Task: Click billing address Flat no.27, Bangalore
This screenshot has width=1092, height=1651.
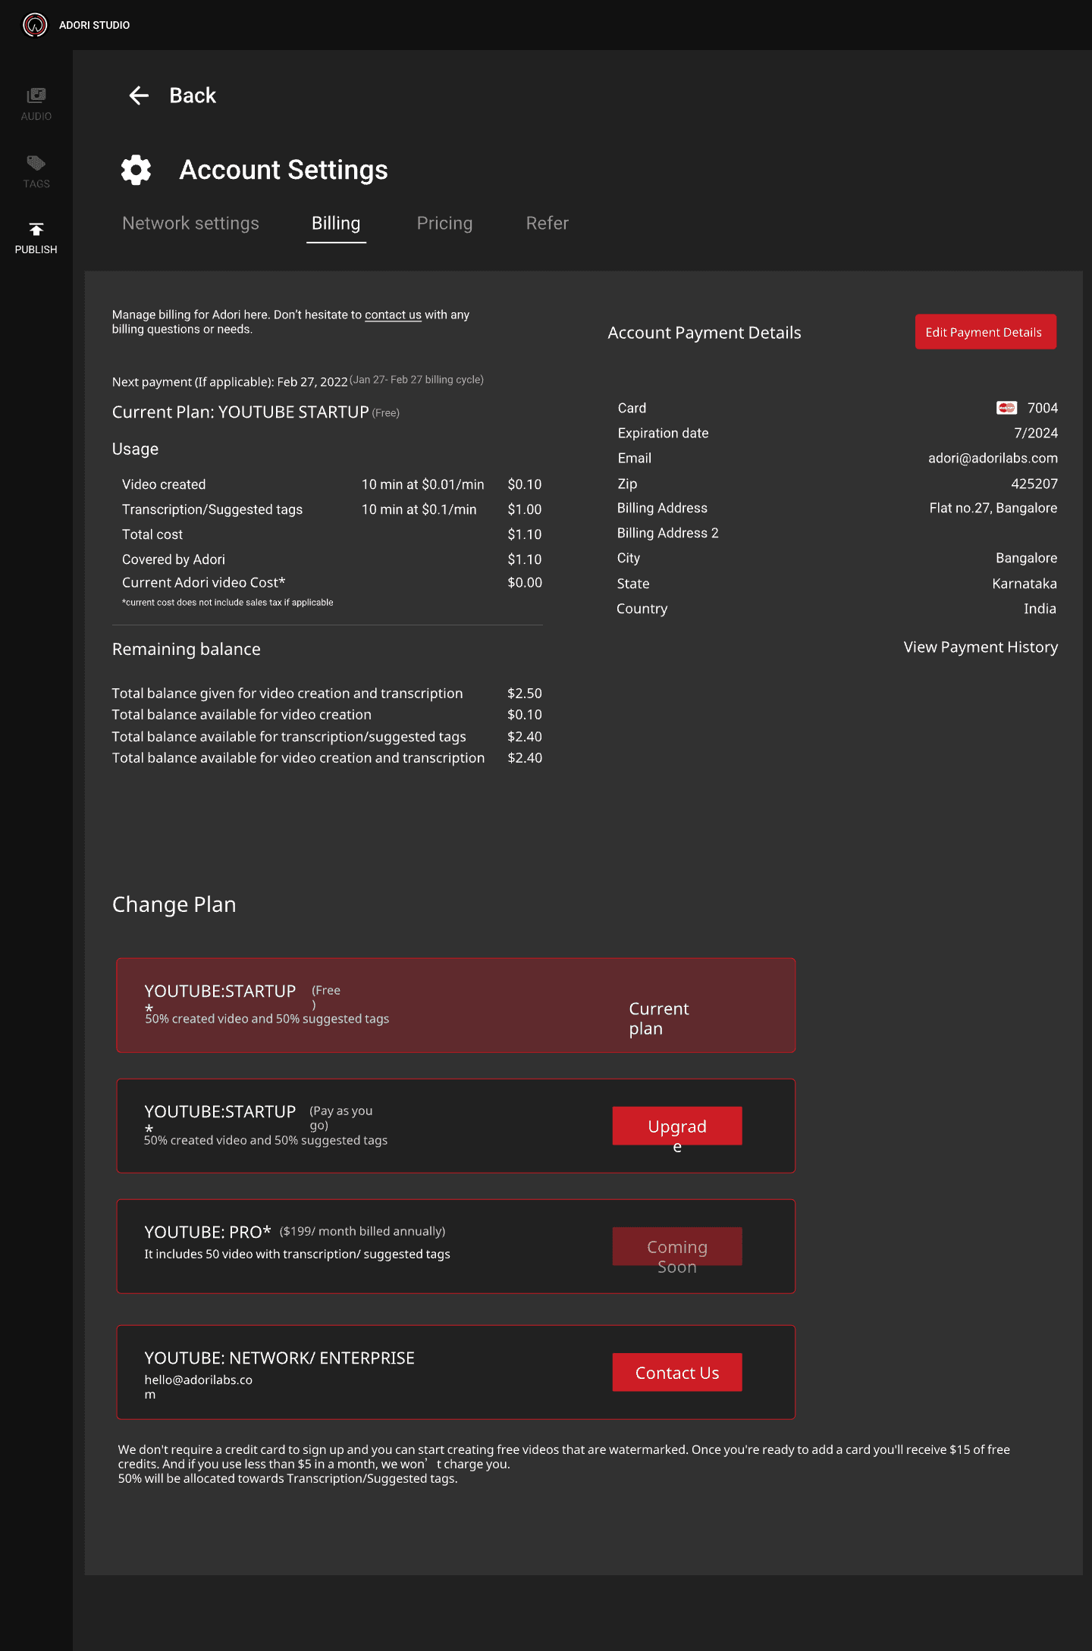Action: [993, 508]
